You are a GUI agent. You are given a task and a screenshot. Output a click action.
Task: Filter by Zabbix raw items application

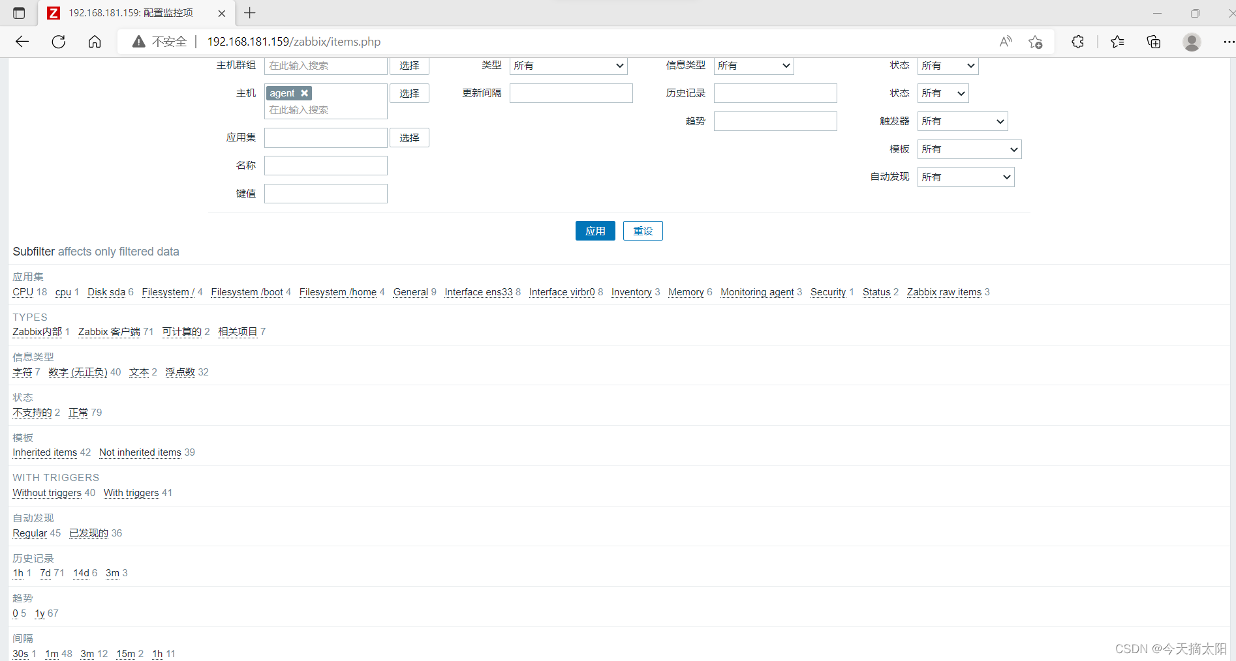(x=944, y=292)
